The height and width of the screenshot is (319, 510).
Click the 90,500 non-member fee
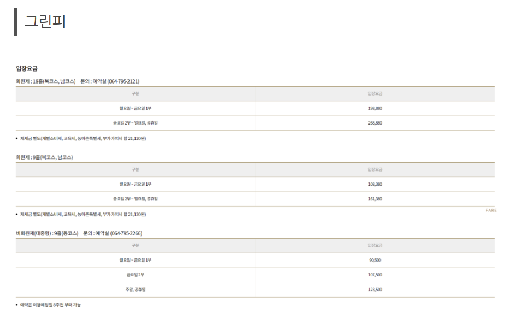(375, 260)
